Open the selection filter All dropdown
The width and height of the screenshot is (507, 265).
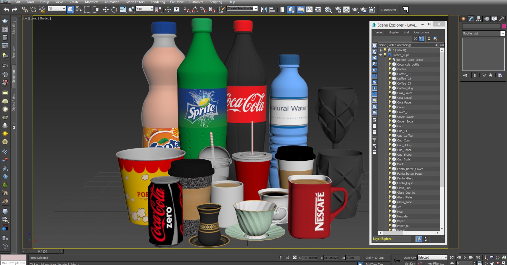point(57,9)
